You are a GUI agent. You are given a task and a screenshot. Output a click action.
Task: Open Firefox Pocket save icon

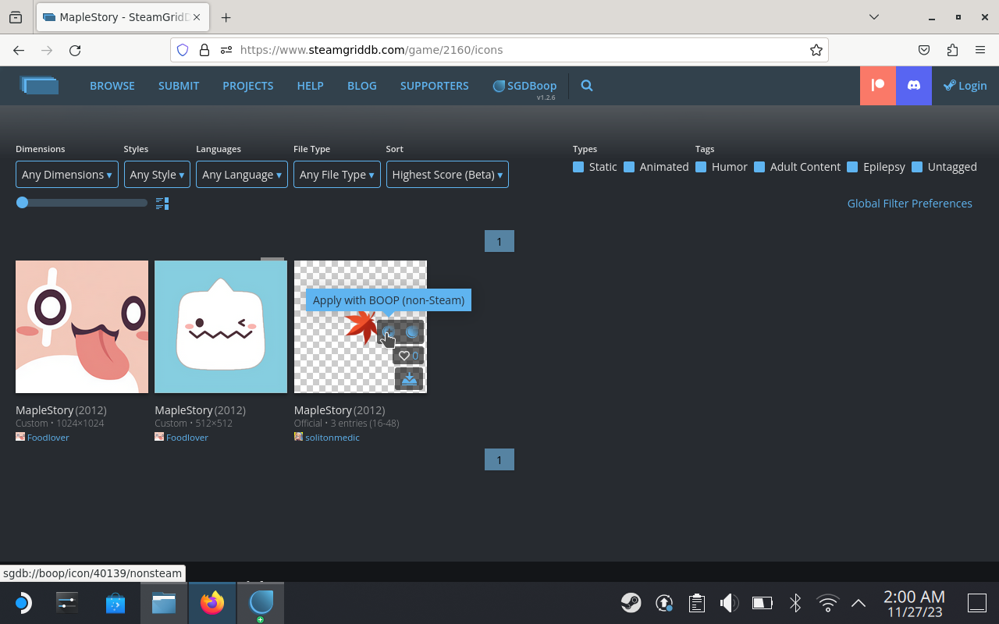click(924, 50)
